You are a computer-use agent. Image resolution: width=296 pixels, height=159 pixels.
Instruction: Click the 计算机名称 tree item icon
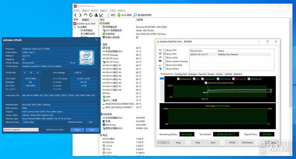click(x=82, y=34)
